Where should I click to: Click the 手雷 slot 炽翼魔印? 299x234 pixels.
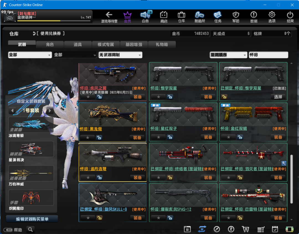tap(31, 197)
